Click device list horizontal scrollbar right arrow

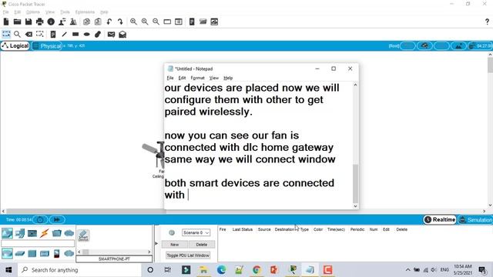coord(149,252)
